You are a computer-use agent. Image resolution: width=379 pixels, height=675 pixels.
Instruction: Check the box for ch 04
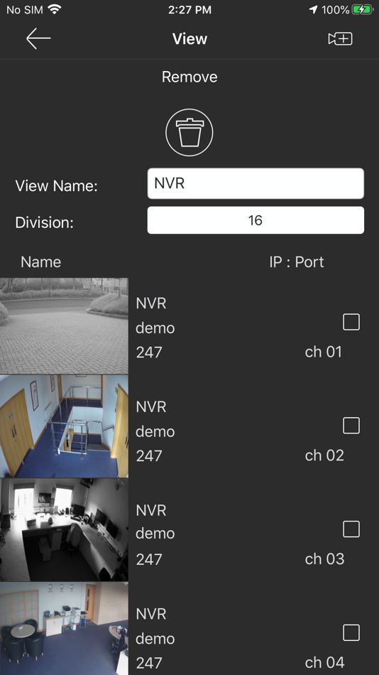pyautogui.click(x=351, y=632)
